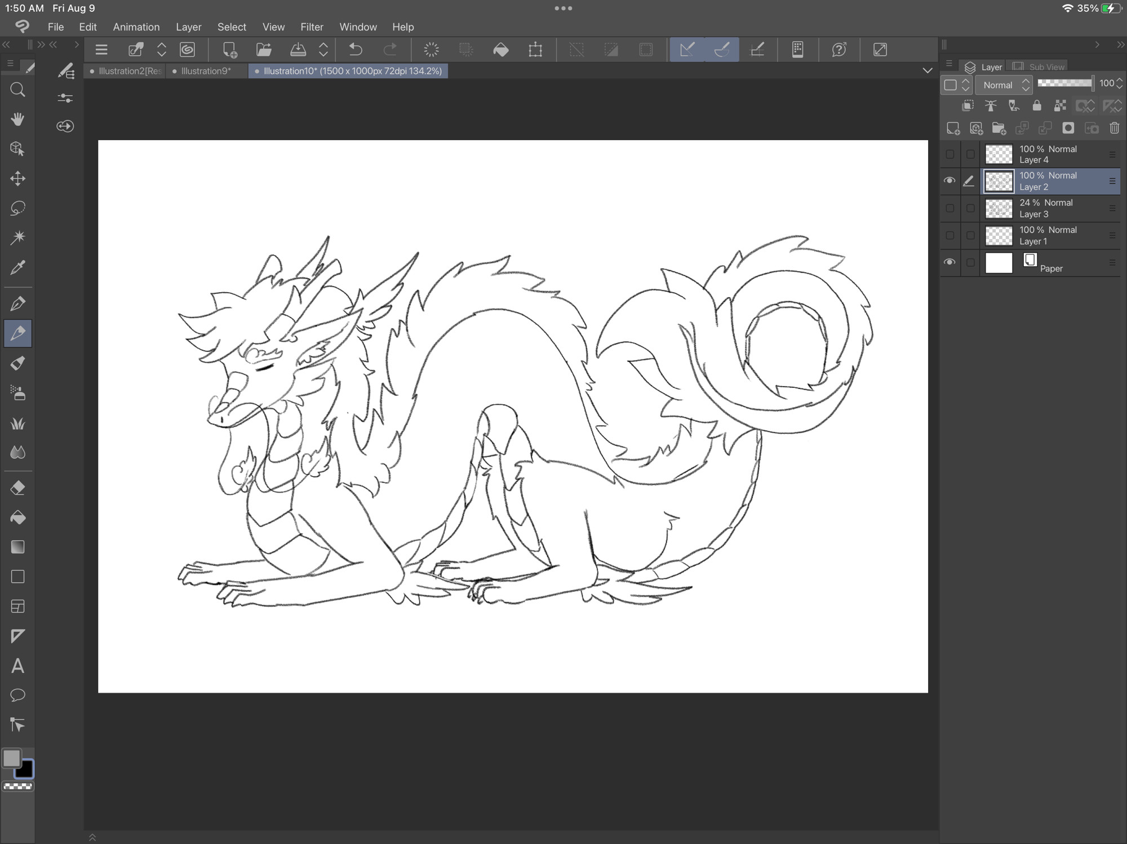This screenshot has width=1127, height=844.
Task: Select the Operation object tool
Action: (x=17, y=149)
